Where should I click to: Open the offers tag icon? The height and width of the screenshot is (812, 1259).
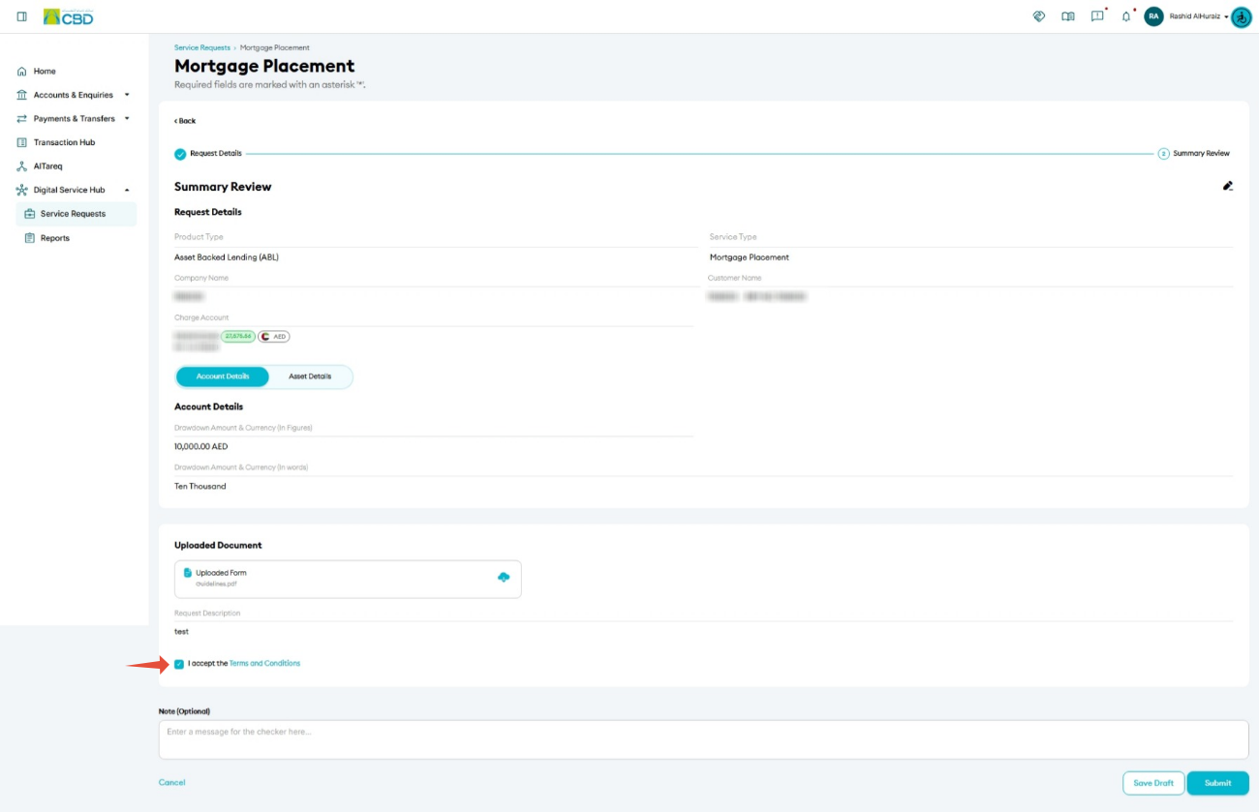click(x=1039, y=16)
